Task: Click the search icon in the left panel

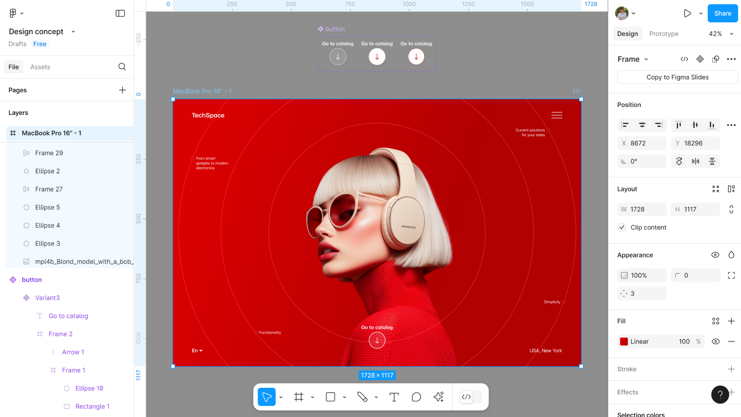Action: pyautogui.click(x=122, y=67)
